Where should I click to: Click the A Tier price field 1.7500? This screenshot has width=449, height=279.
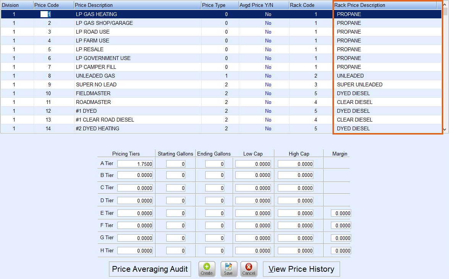[135, 164]
